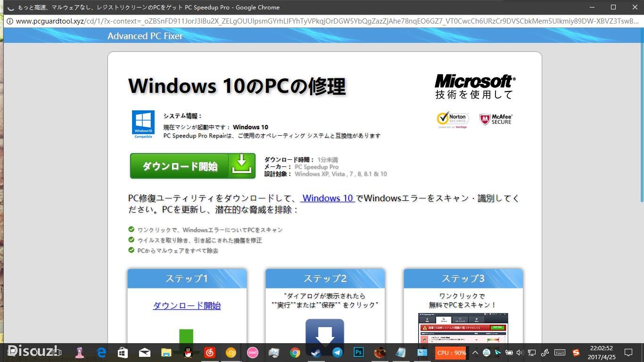Open Steam from the taskbar
644x362 pixels.
pyautogui.click(x=316, y=352)
